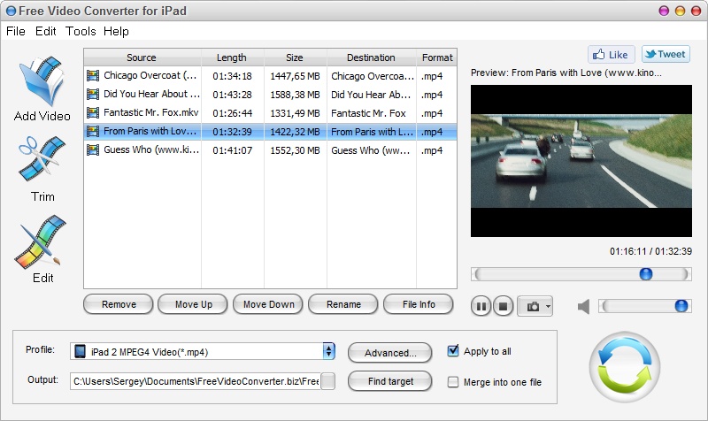Open the Edit filmstrip tool
This screenshot has height=421, width=708.
click(x=41, y=241)
